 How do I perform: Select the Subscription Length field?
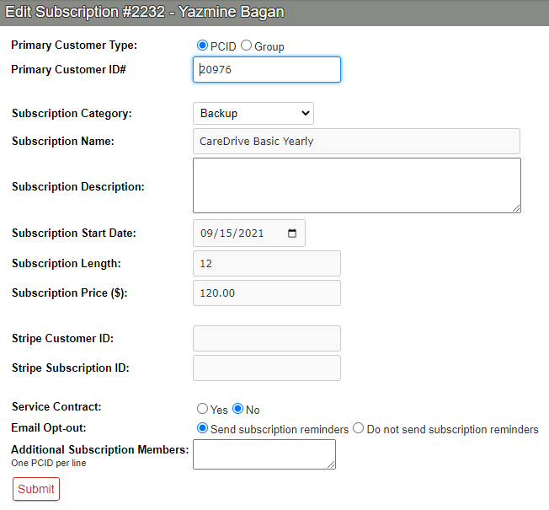(x=266, y=263)
